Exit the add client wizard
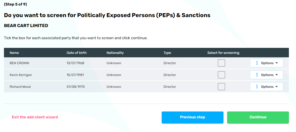 [35, 117]
